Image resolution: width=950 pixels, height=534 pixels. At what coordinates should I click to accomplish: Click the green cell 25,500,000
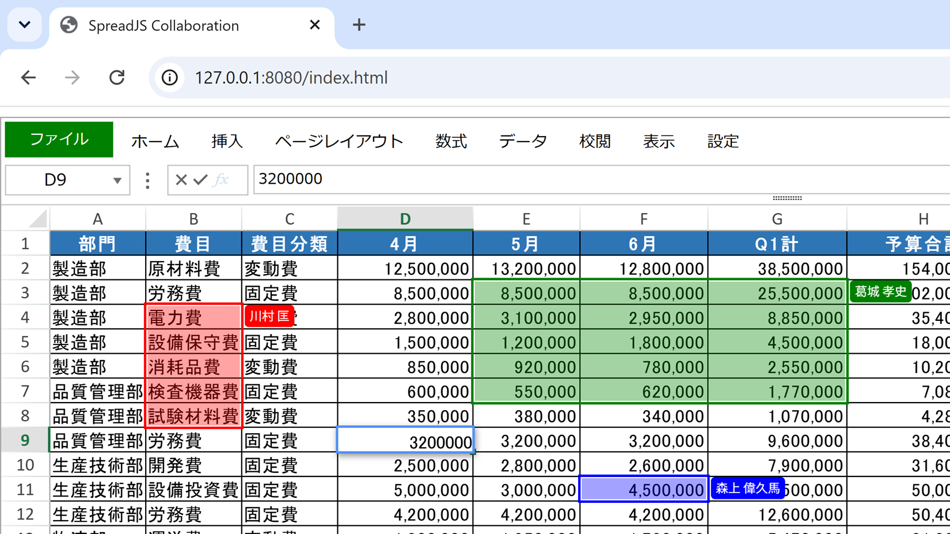click(x=777, y=293)
